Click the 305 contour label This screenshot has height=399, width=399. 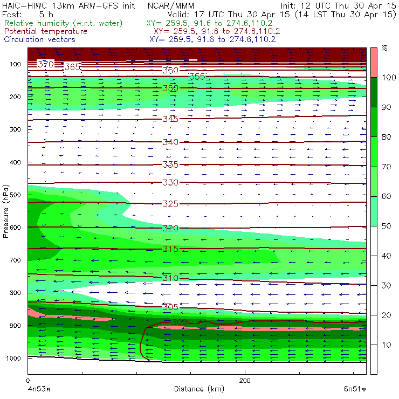(x=170, y=307)
